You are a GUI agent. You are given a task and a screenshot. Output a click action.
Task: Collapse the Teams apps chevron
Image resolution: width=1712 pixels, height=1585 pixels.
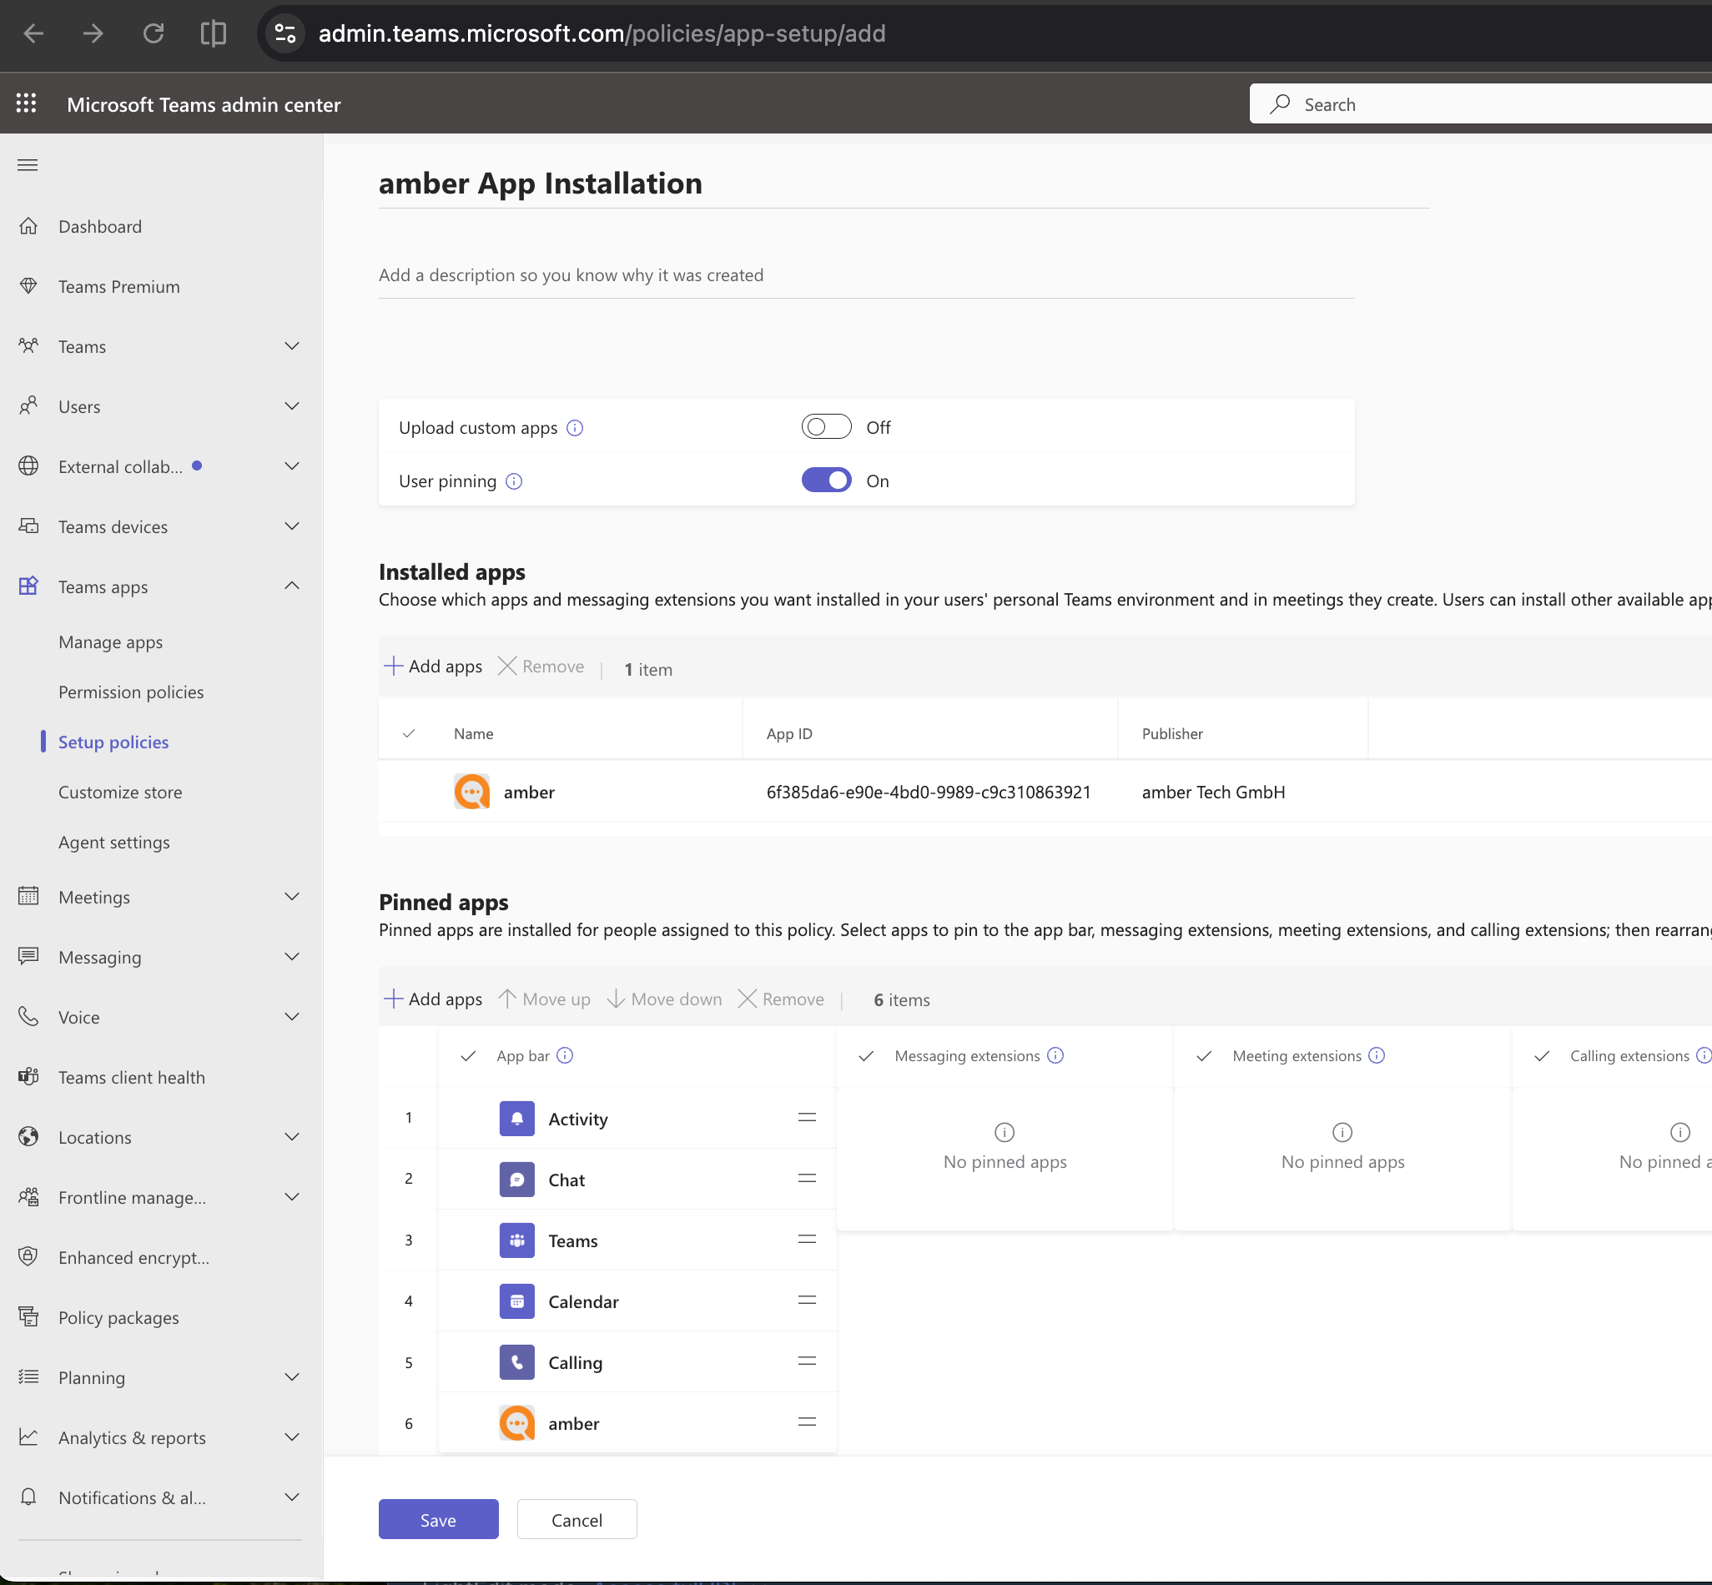(292, 586)
